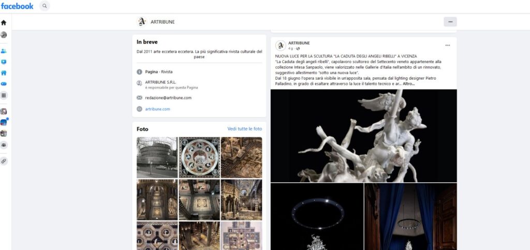The height and width of the screenshot is (250, 530).
Task: Open the center photo of the grid
Action: point(199,200)
